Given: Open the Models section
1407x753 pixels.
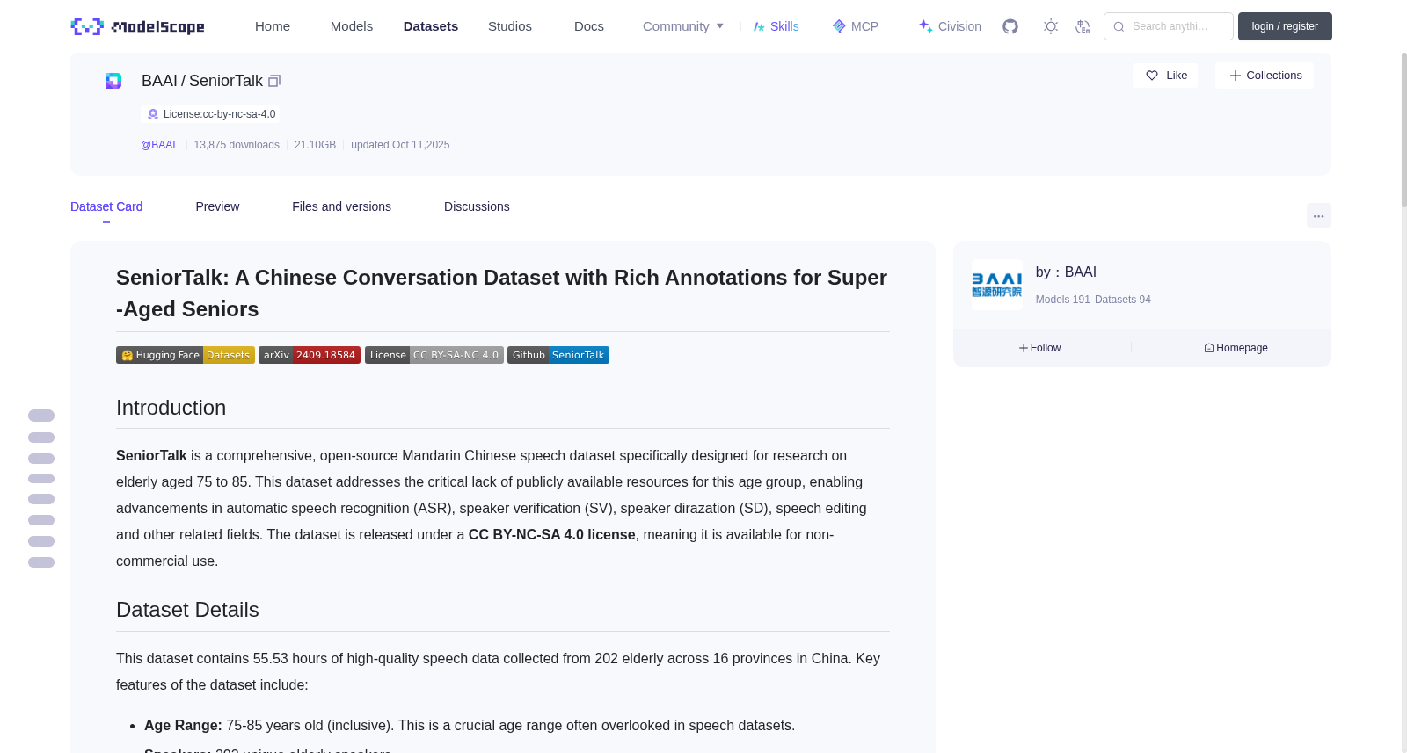Looking at the screenshot, I should click(352, 26).
